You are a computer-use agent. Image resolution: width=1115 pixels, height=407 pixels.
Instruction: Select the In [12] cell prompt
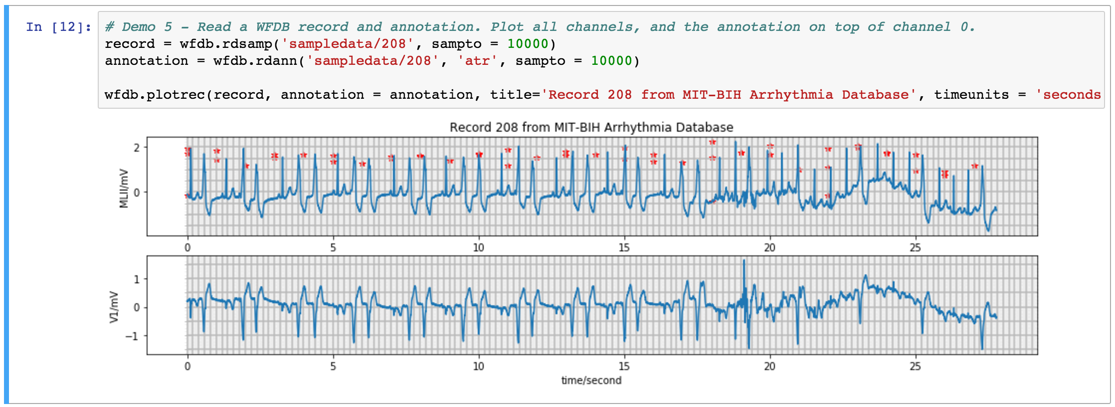59,27
